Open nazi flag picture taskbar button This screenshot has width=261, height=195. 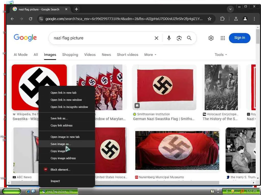[x=59, y=191]
